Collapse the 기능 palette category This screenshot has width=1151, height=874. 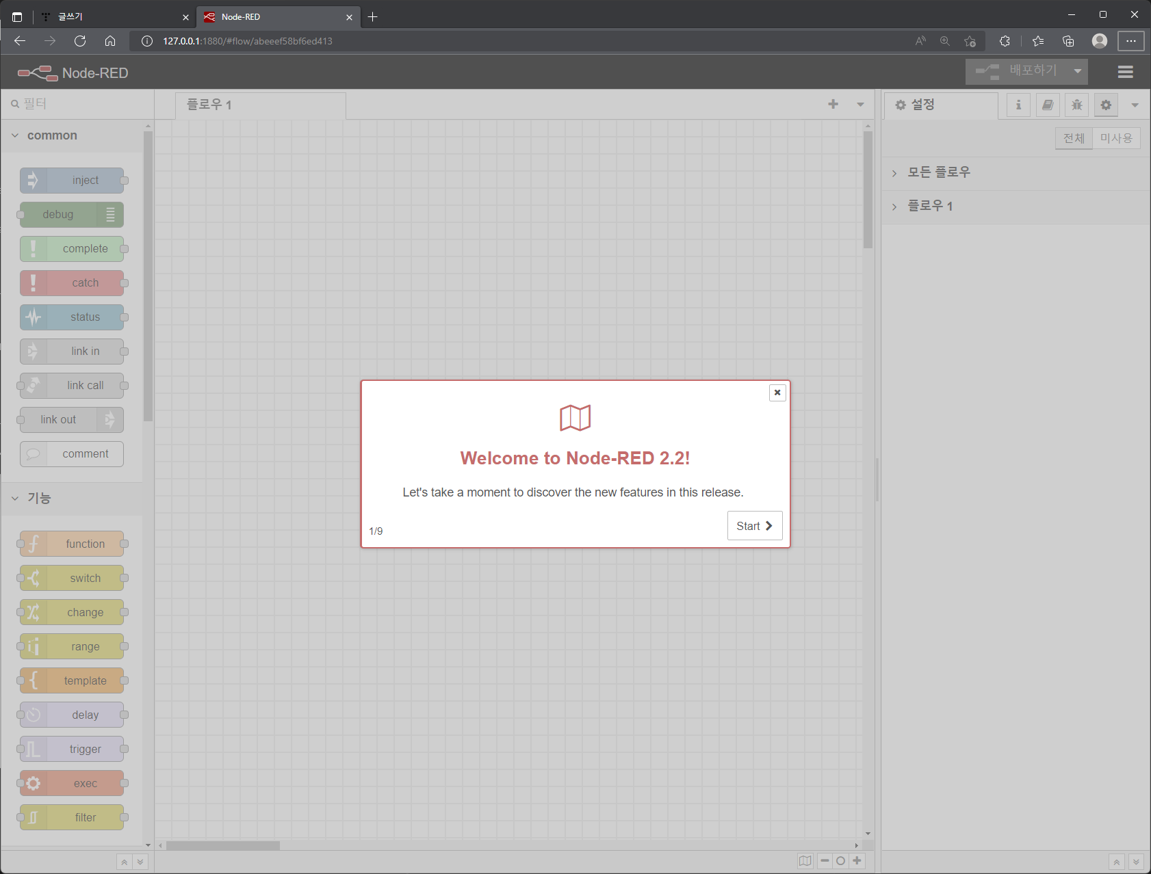coord(72,499)
